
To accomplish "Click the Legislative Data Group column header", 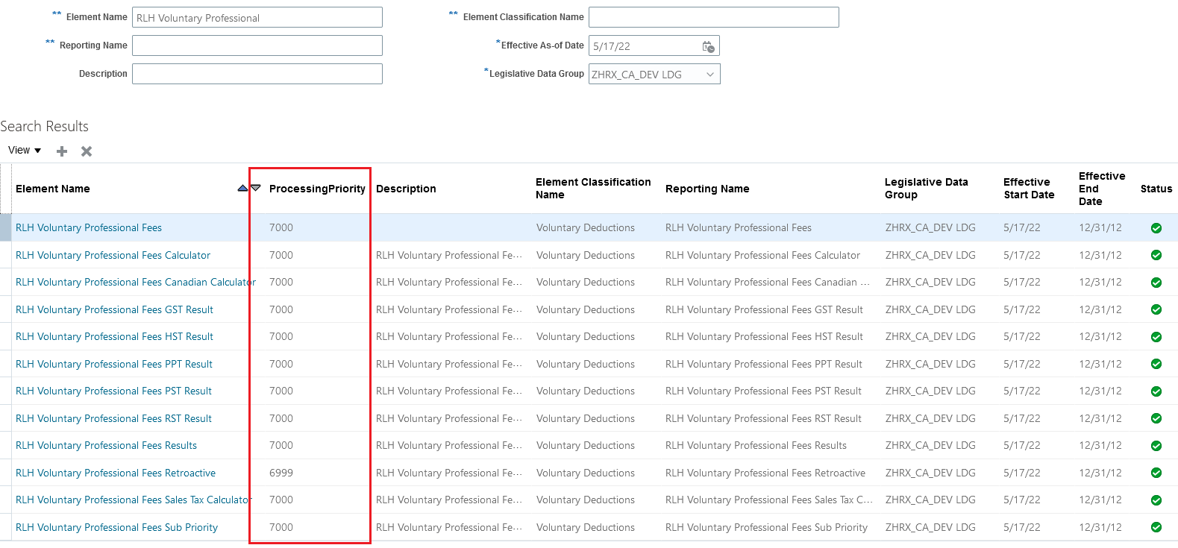I will (x=926, y=189).
